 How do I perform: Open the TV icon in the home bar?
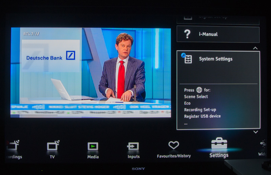coord(53,145)
